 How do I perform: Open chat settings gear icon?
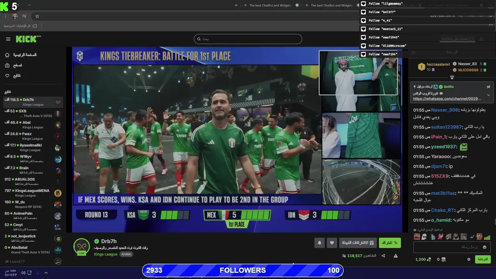click(468, 259)
